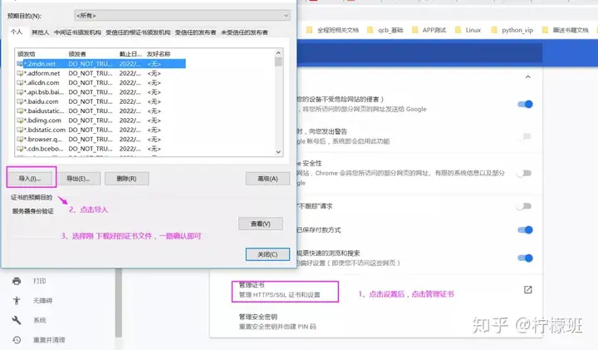Screen dimensions: 598x350
Task: Click the certificate icon beside *.bdimg.com
Action: pos(20,121)
